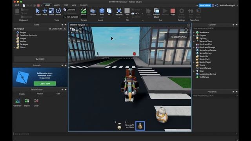Open the help icon beside What's New
Viewport: 251px width, 141px height.
213,5
